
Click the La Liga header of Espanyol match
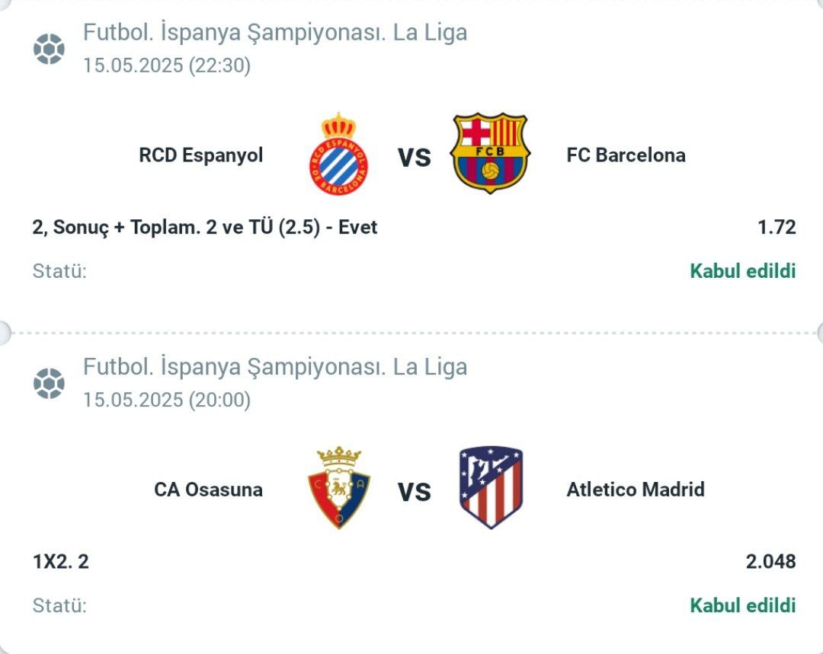point(275,33)
